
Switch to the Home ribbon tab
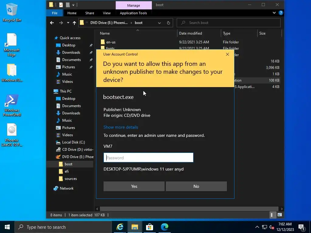72,13
